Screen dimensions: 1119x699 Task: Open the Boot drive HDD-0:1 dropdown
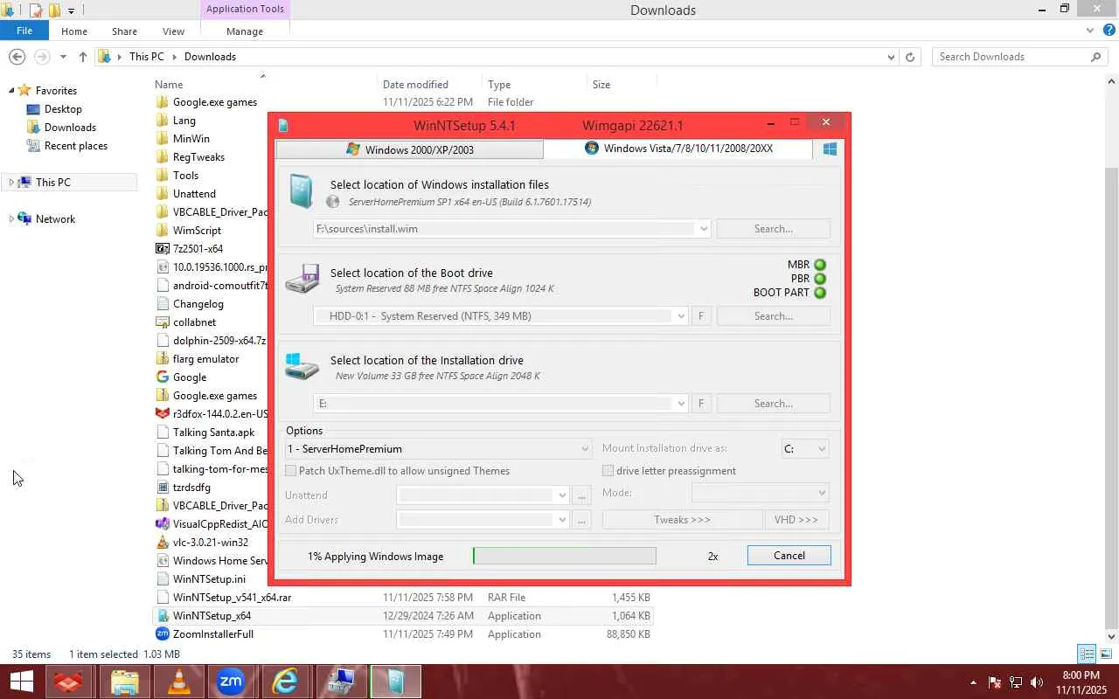click(x=681, y=316)
